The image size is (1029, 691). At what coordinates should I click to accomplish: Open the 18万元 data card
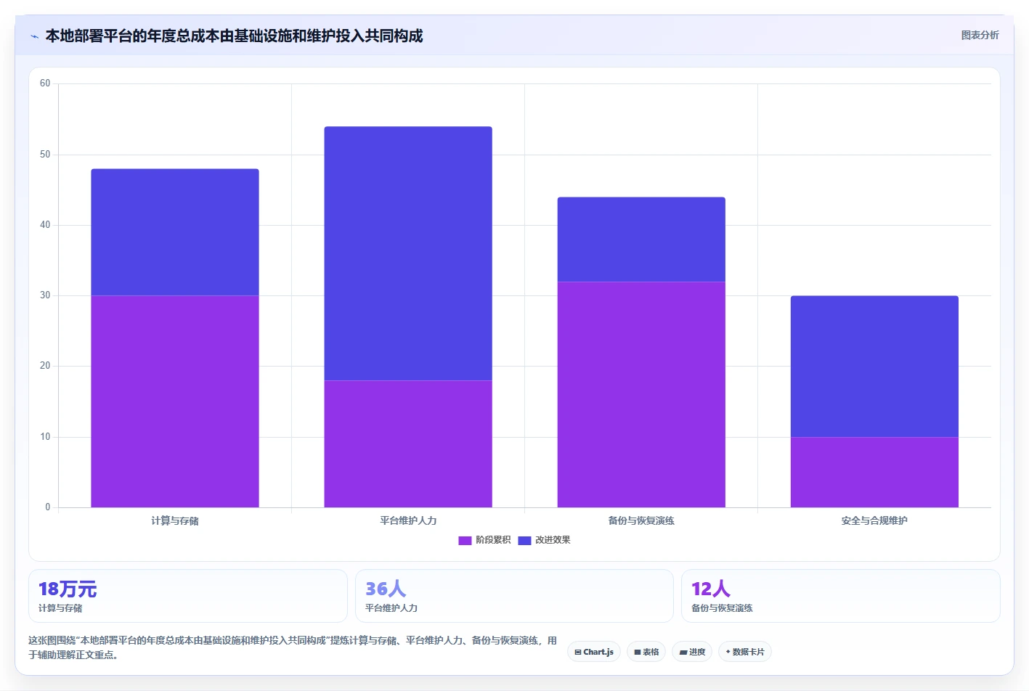point(188,596)
